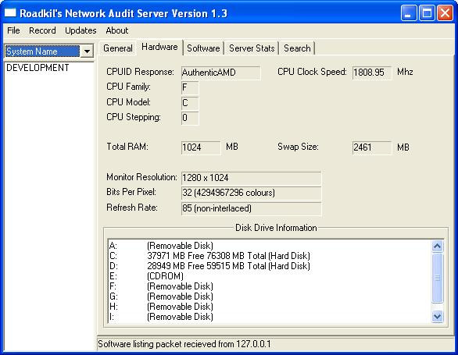Image resolution: width=458 pixels, height=355 pixels.
Task: Open the System Name dropdown arrow
Action: click(x=87, y=51)
